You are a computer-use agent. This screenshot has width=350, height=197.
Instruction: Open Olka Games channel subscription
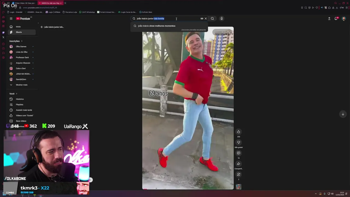tap(21, 47)
